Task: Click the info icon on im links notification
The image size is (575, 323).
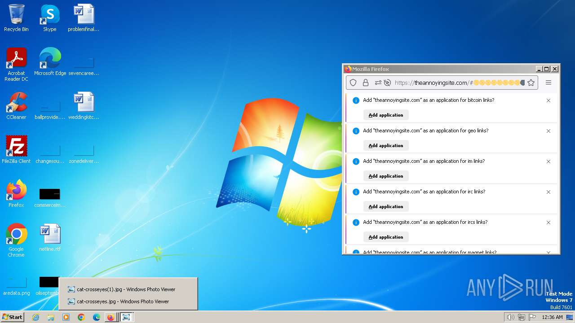Action: 356,161
